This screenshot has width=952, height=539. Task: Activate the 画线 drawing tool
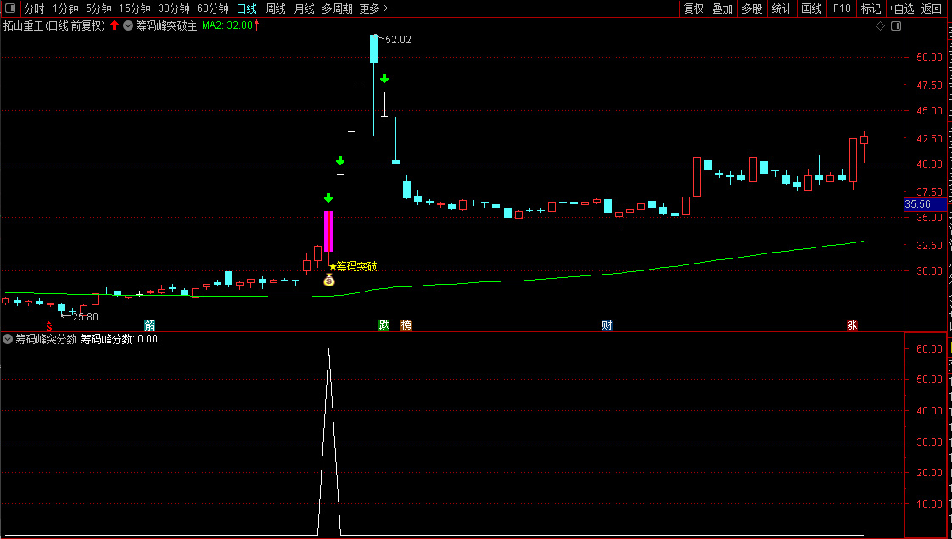[811, 8]
